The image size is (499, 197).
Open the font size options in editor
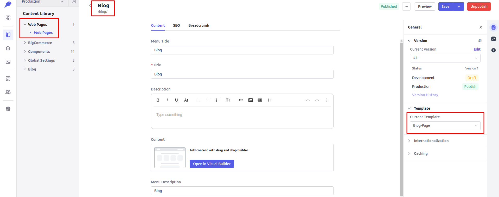(186, 100)
